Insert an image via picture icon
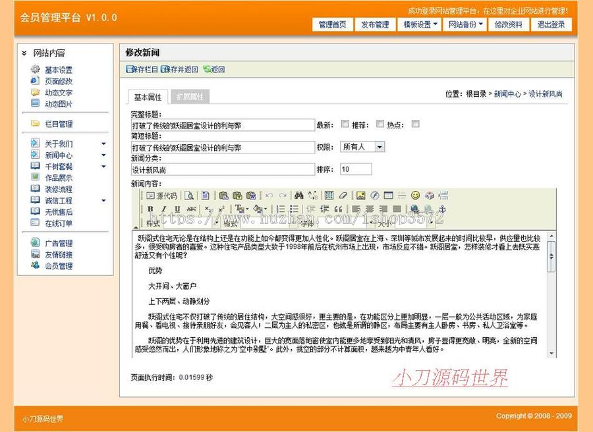Image resolution: width=593 pixels, height=432 pixels. point(361,196)
